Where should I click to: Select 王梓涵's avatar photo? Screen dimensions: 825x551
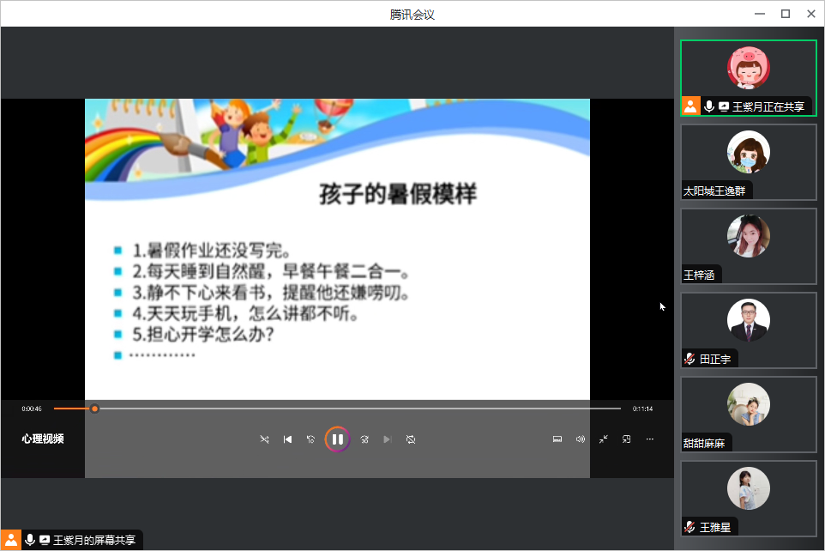(x=748, y=236)
